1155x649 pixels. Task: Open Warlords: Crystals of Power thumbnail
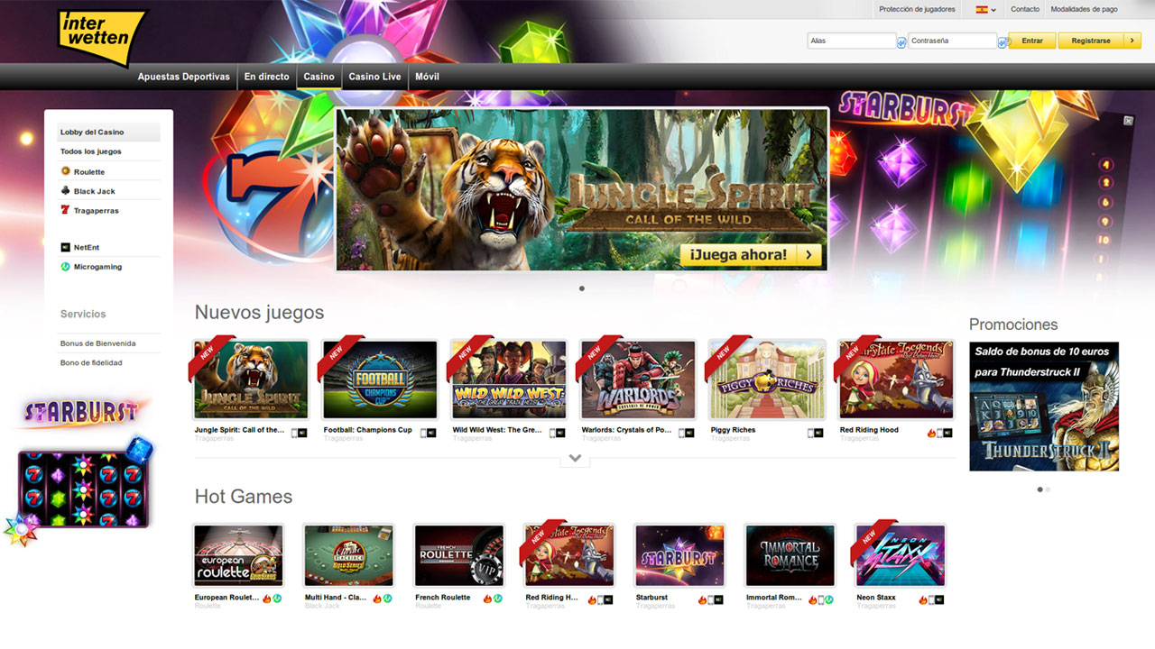click(x=638, y=379)
